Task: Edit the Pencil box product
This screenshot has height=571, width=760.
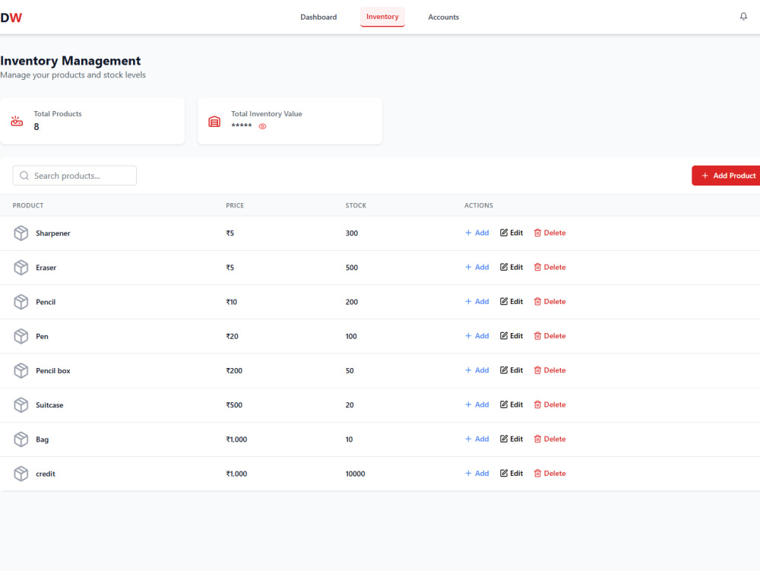Action: pyautogui.click(x=511, y=370)
